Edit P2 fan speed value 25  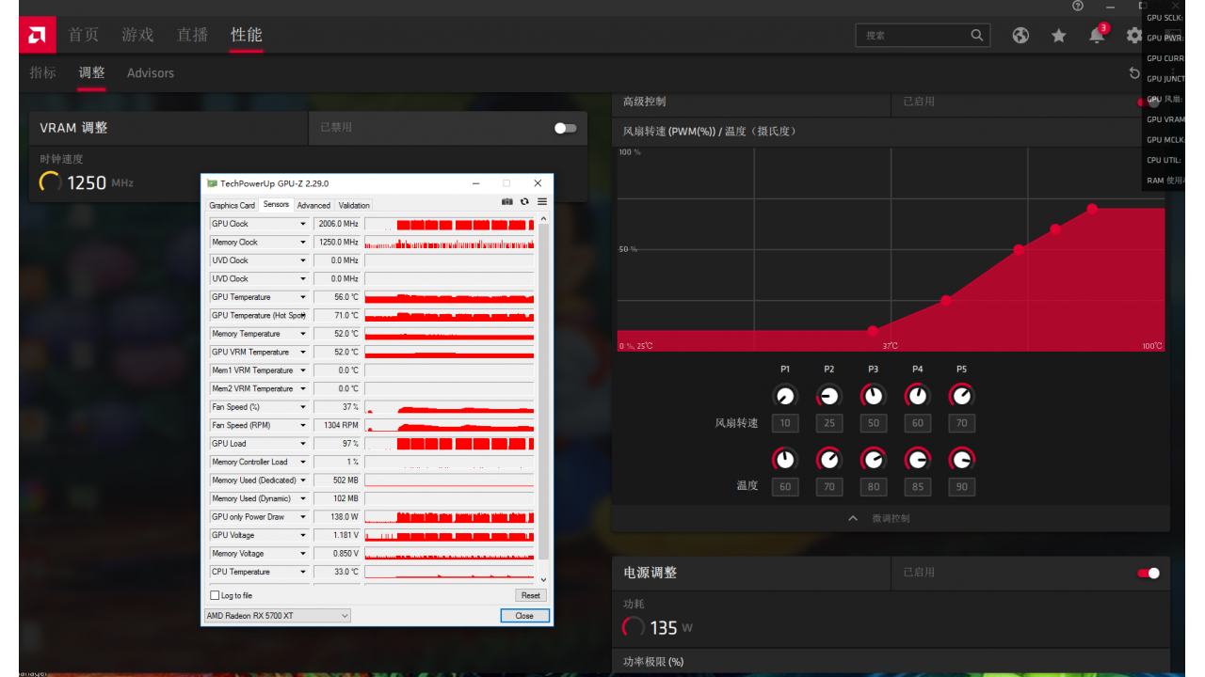[829, 423]
